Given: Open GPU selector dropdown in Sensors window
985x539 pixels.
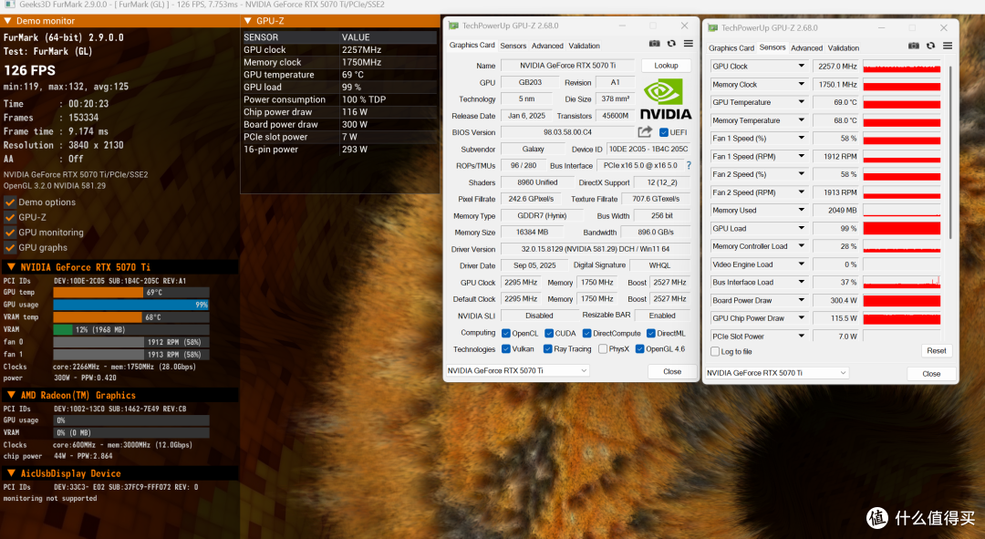Looking at the screenshot, I should tap(777, 373).
